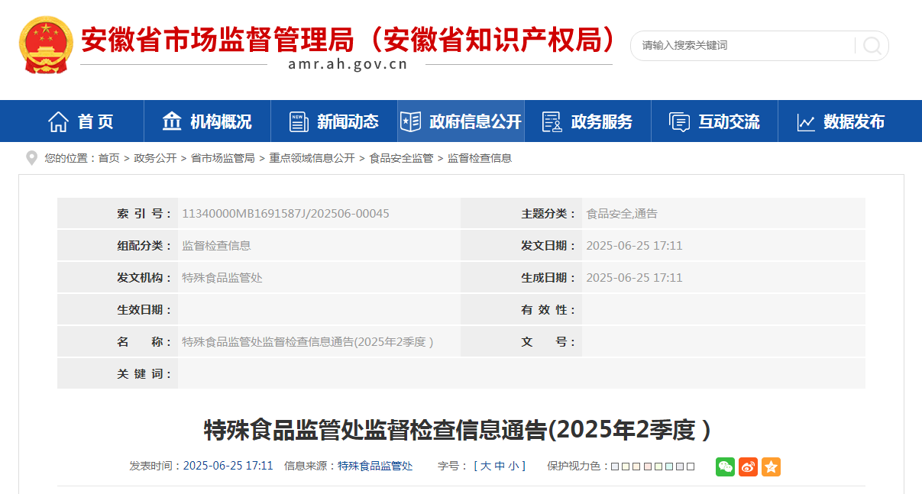Open the 数据发布 navigation item

pos(841,121)
